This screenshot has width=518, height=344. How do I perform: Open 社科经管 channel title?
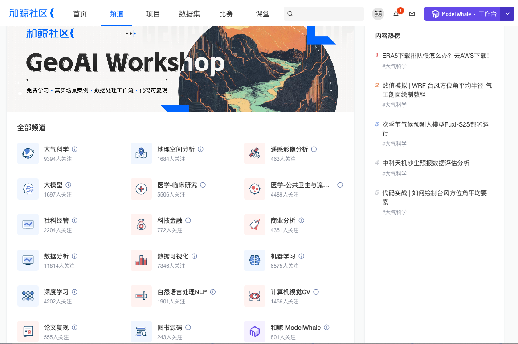pyautogui.click(x=56, y=221)
